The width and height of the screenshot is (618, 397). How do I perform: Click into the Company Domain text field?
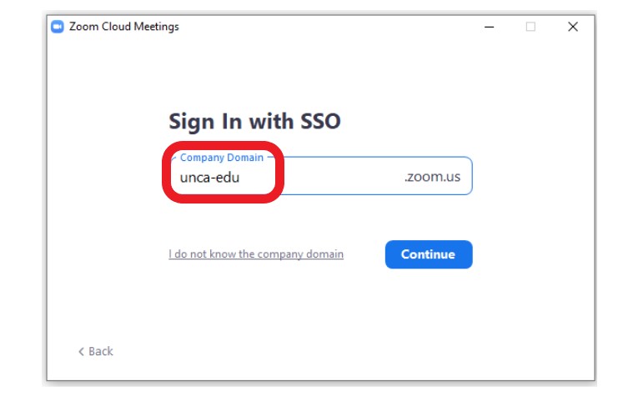point(334,177)
